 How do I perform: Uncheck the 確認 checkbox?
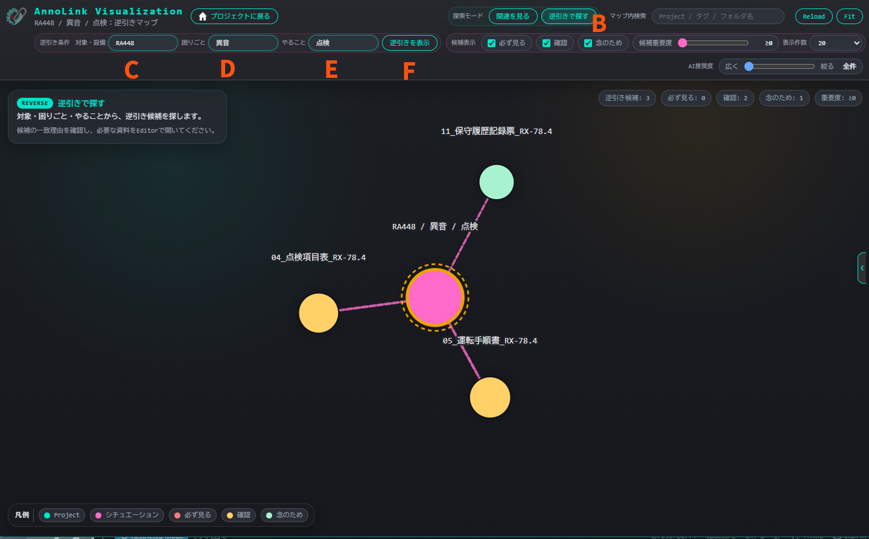547,43
